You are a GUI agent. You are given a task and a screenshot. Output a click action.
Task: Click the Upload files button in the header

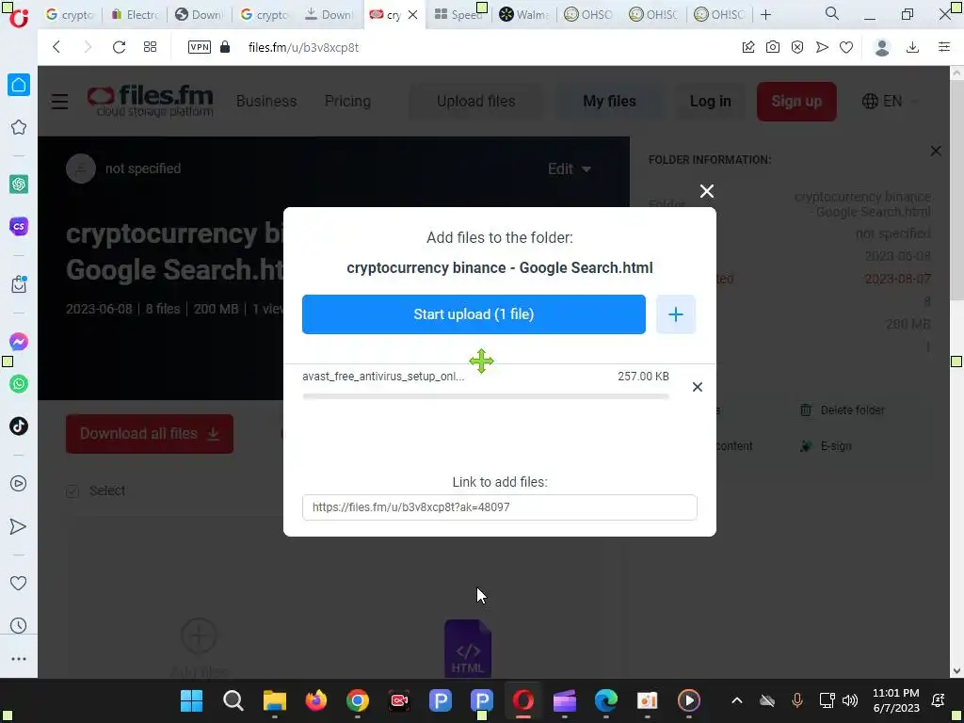tap(475, 101)
